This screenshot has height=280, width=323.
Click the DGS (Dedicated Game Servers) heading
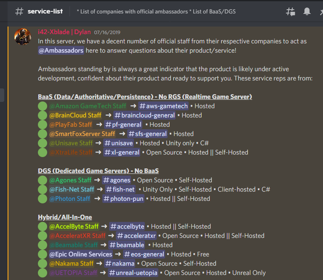pyautogui.click(x=98, y=171)
